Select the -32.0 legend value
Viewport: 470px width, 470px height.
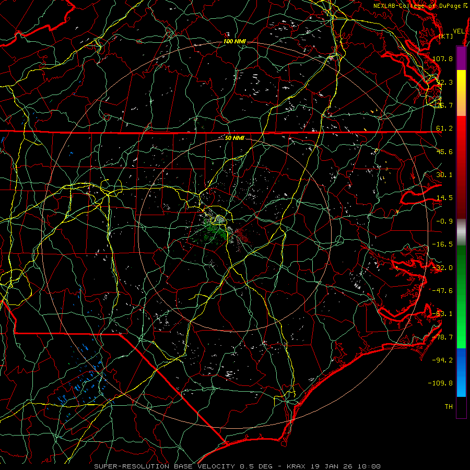point(442,268)
